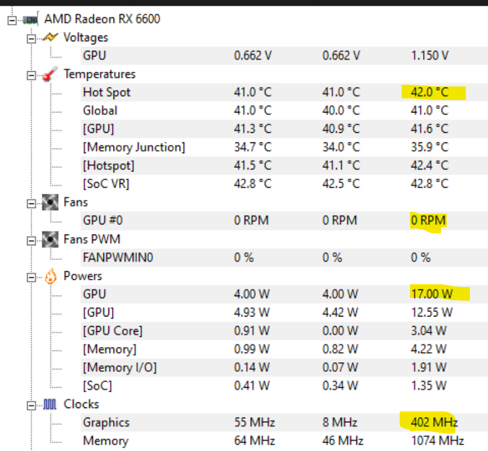Image resolution: width=488 pixels, height=451 pixels.
Task: Select the [GPU] temperature row label
Action: (x=99, y=129)
